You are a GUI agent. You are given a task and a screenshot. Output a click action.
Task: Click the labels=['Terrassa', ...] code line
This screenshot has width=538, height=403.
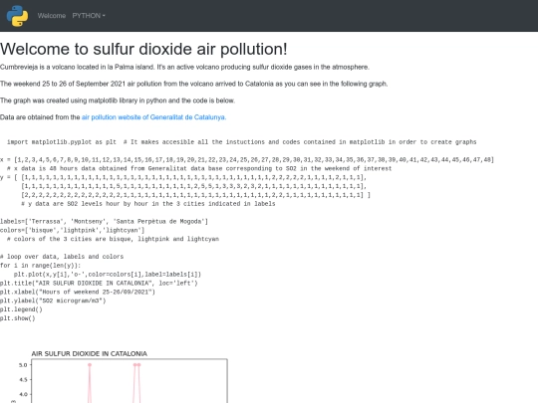click(104, 221)
